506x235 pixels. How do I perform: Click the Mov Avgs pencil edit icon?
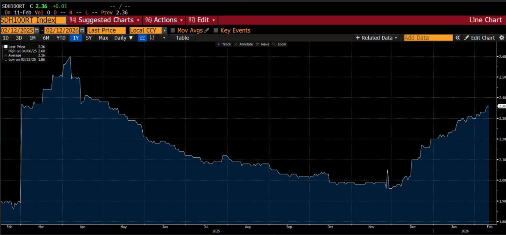click(207, 30)
